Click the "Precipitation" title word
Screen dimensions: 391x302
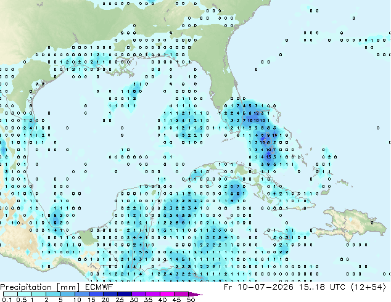[26, 287]
